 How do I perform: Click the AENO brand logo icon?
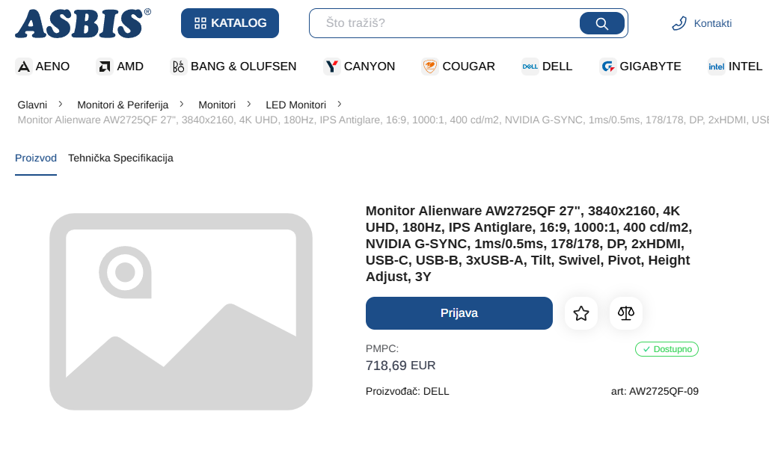23,66
